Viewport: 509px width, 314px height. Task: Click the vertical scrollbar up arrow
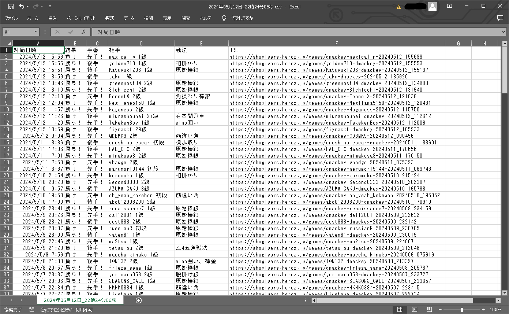pos(505,43)
